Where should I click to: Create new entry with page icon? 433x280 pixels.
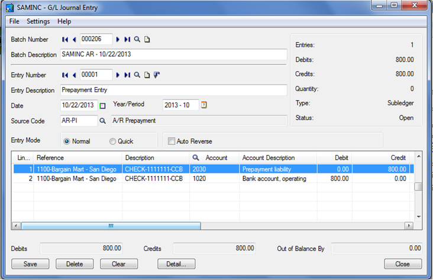[x=147, y=75]
